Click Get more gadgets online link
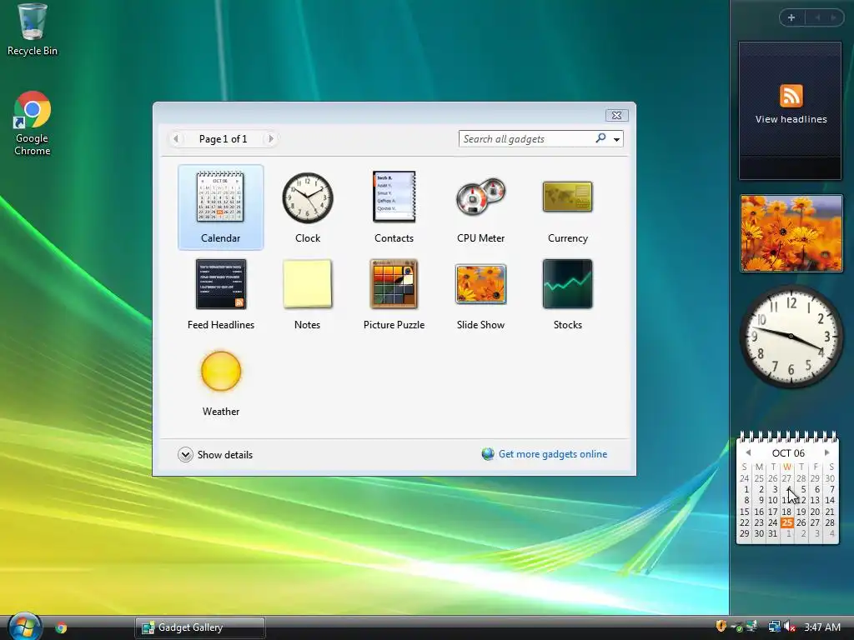The image size is (854, 640). [x=553, y=454]
